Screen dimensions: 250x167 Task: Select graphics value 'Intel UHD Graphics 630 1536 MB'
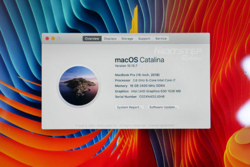point(156,91)
